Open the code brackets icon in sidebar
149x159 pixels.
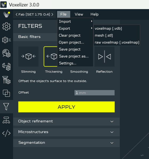[x=6, y=133]
